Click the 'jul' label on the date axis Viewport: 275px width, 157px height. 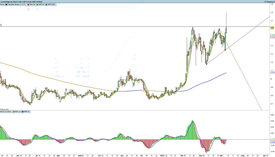(37, 156)
